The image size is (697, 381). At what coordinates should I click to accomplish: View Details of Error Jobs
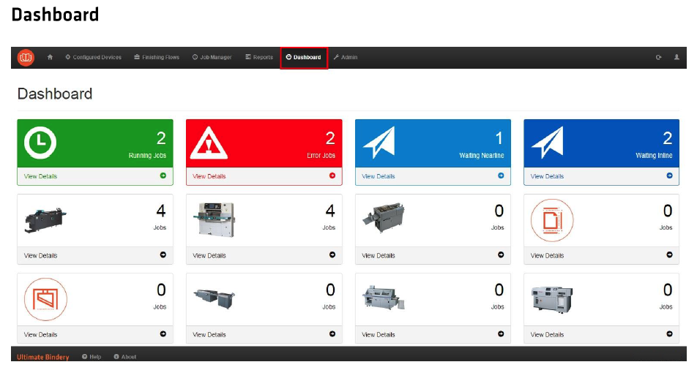[x=209, y=176]
